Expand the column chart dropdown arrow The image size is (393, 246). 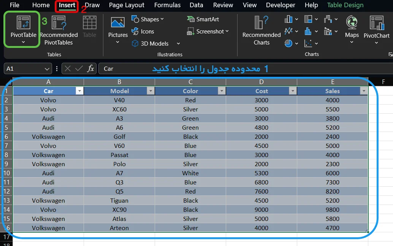coord(296,19)
